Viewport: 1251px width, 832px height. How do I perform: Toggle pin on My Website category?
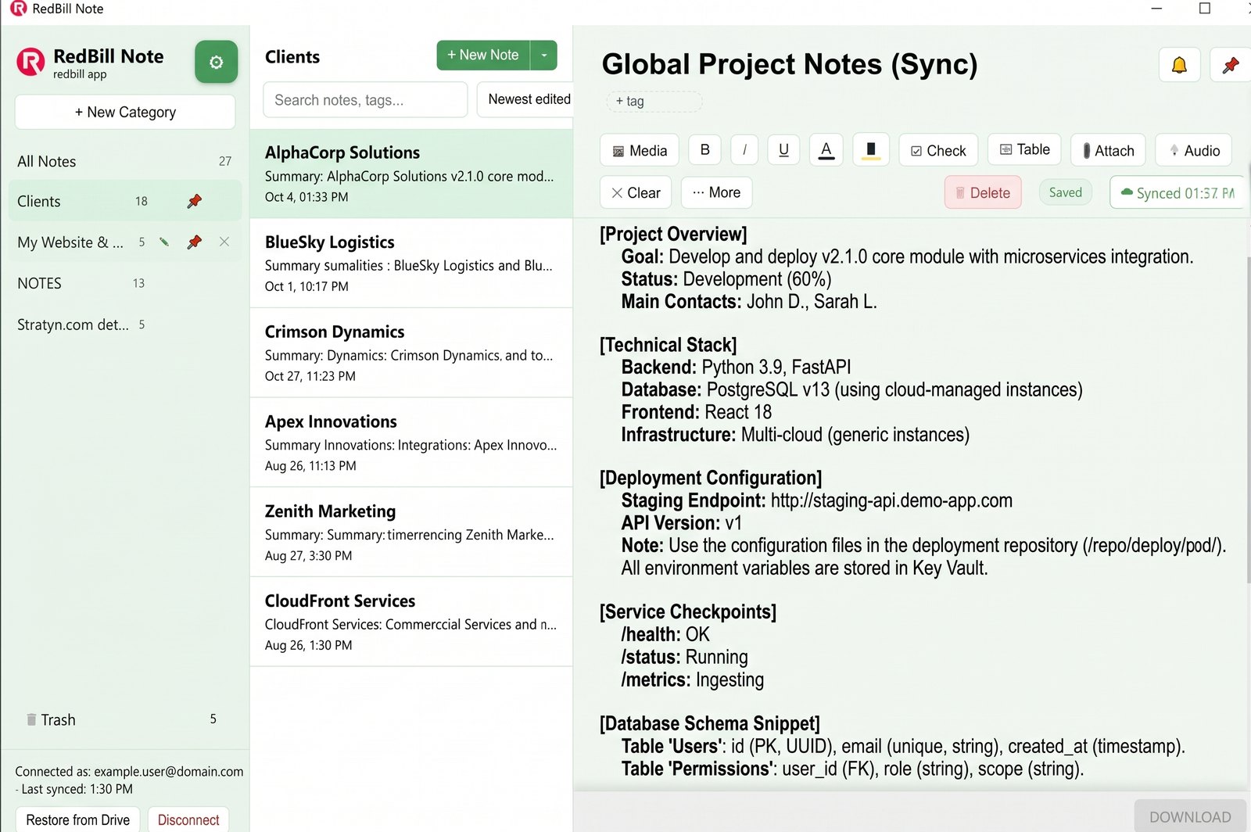click(195, 242)
